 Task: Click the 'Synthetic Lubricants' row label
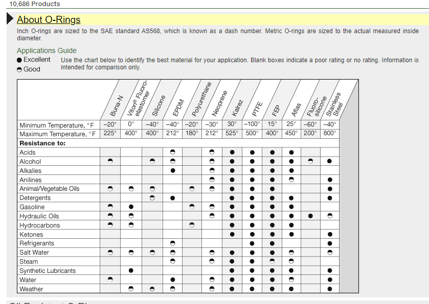(x=48, y=271)
